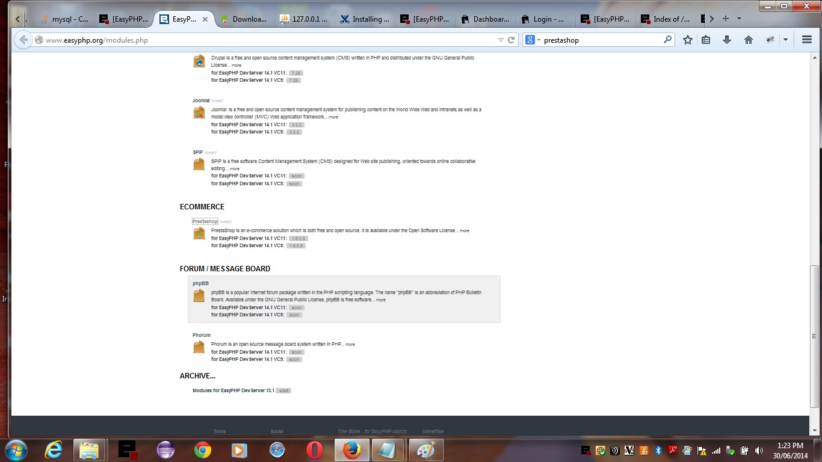Switch to the 'Login -' tab
This screenshot has width=822, height=462.
(545, 19)
